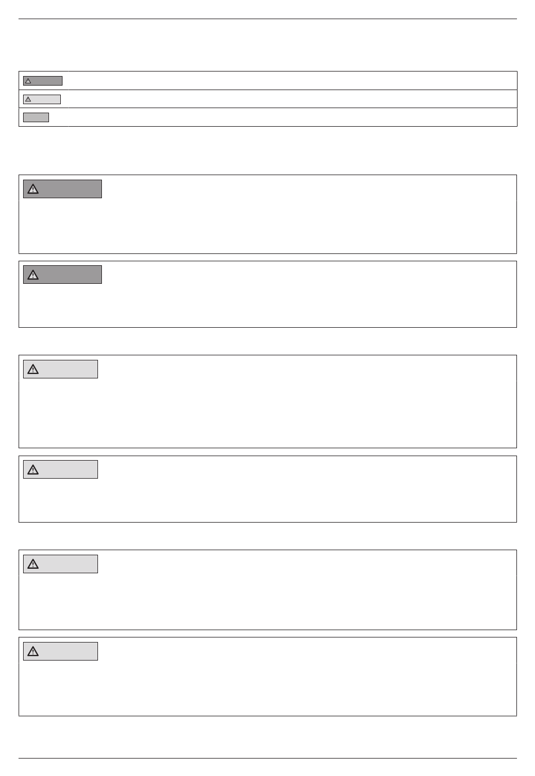Click the warning triangle in the second dark-gray badge
Viewport: 535px width, 776px height.
pos(33,275)
